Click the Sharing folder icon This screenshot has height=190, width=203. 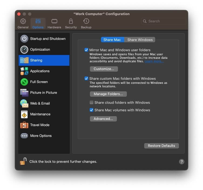click(x=24, y=60)
